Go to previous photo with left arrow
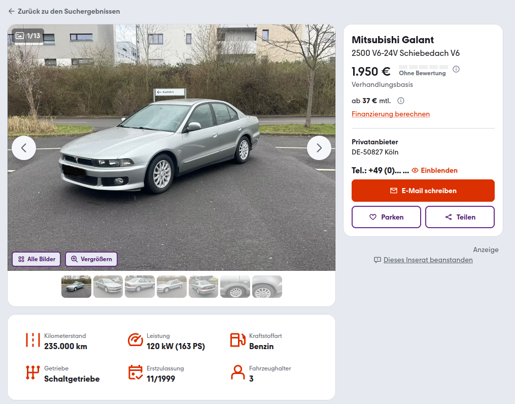The image size is (515, 404). pyautogui.click(x=24, y=148)
